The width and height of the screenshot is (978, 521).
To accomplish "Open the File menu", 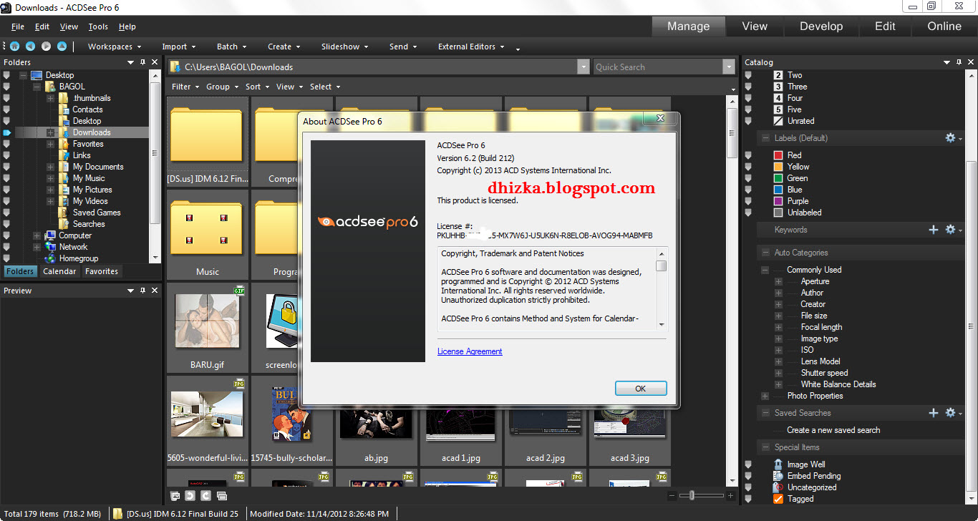I will click(18, 26).
